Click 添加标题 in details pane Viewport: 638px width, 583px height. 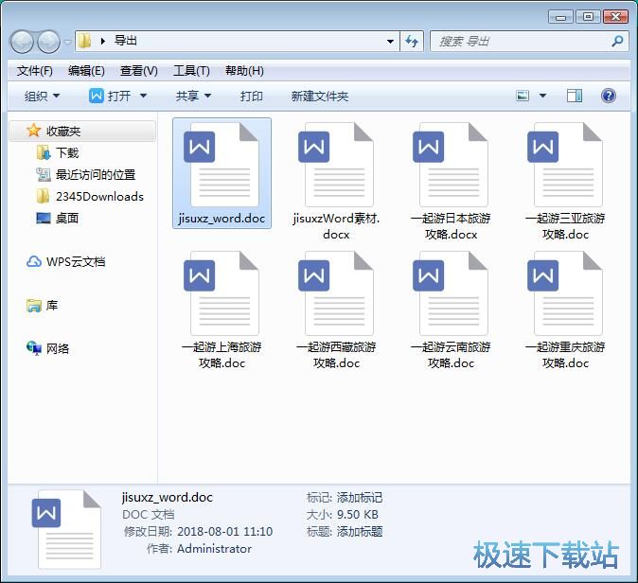tap(360, 531)
